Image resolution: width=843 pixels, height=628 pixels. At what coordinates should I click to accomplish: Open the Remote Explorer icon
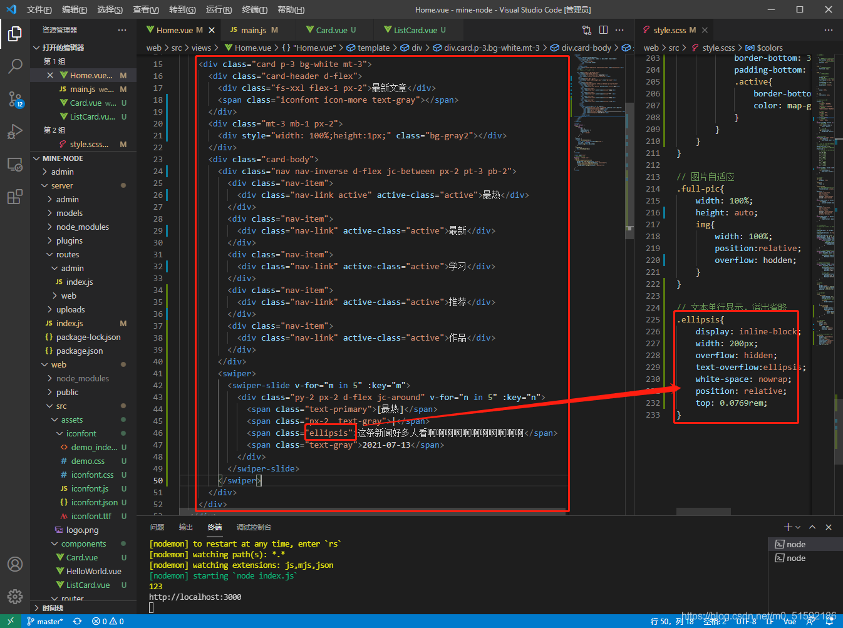pyautogui.click(x=15, y=165)
